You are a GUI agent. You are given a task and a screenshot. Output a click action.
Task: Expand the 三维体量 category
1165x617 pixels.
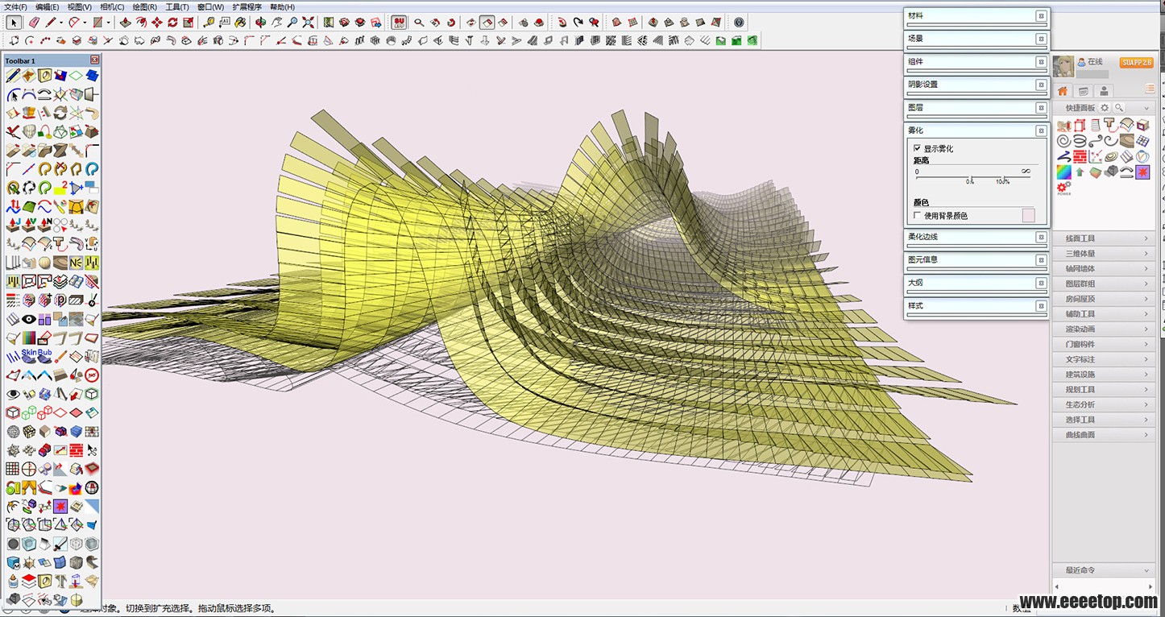1105,254
